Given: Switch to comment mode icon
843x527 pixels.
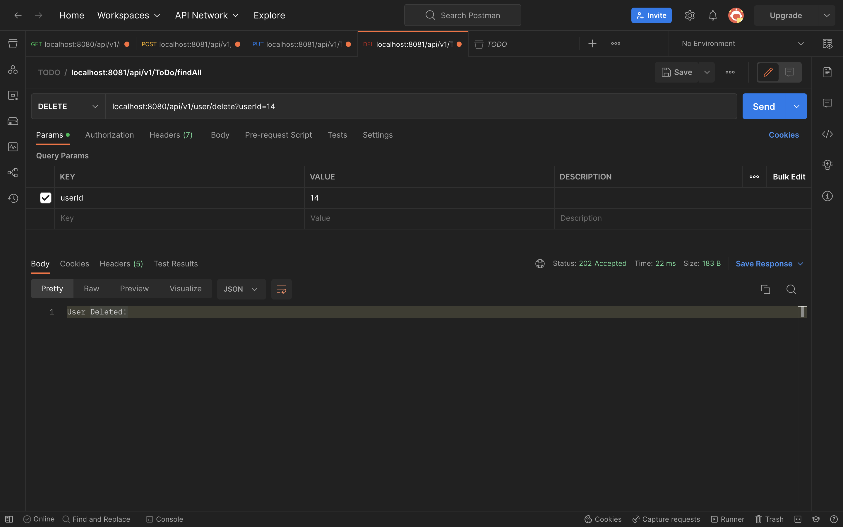Looking at the screenshot, I should 789,72.
